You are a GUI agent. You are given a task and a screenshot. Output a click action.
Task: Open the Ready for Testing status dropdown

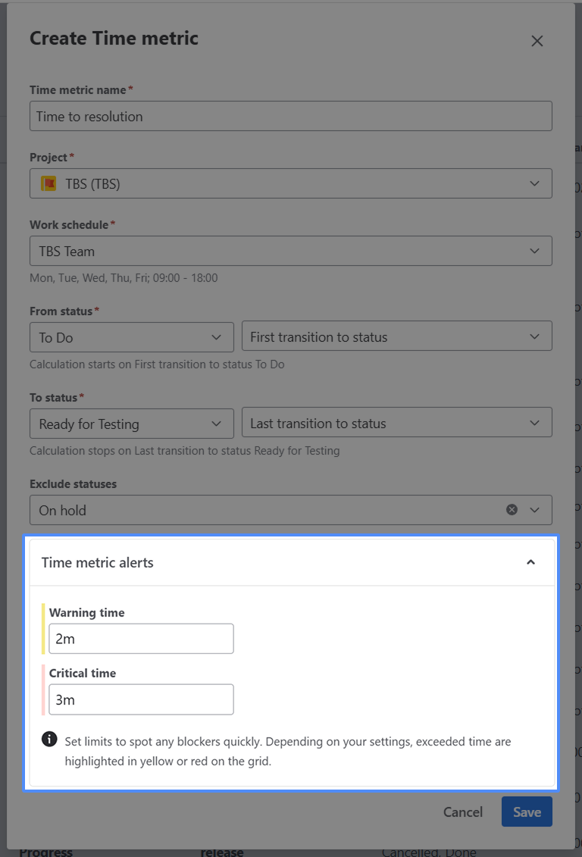click(131, 424)
